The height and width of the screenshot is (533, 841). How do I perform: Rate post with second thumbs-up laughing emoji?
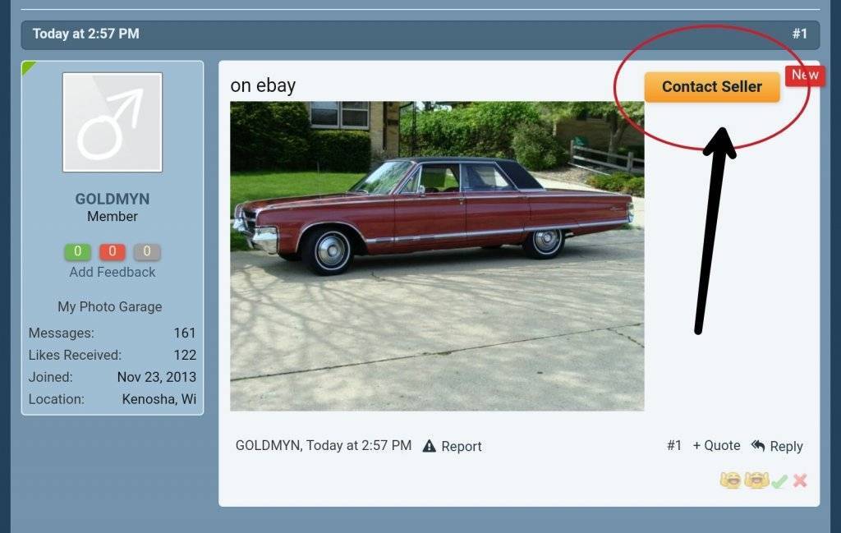756,480
